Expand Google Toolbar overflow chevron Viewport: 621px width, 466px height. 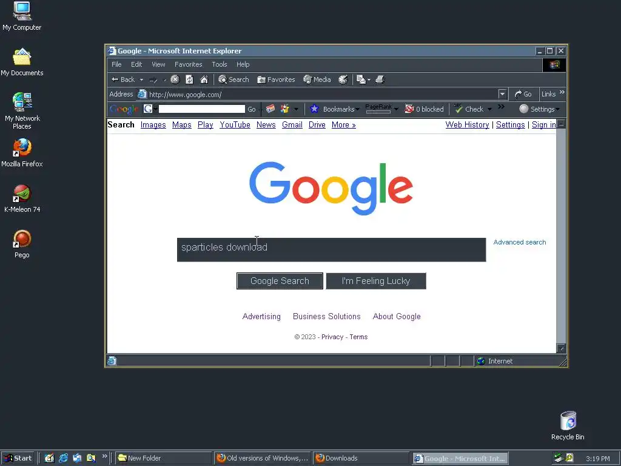pos(501,107)
